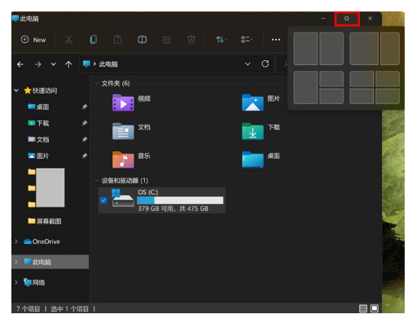Open the View layout options menu
412x323 pixels.
(247, 40)
